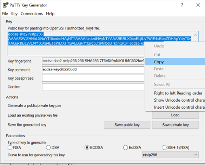This screenshot has width=205, height=165.
Task: Click the Key comment text field
Action: coord(93,69)
